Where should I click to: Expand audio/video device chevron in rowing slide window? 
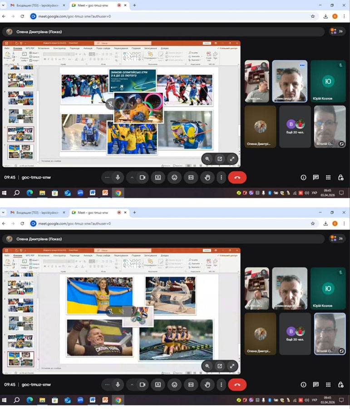(132, 384)
